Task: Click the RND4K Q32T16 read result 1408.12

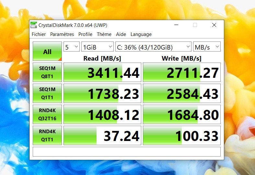Action: point(102,114)
